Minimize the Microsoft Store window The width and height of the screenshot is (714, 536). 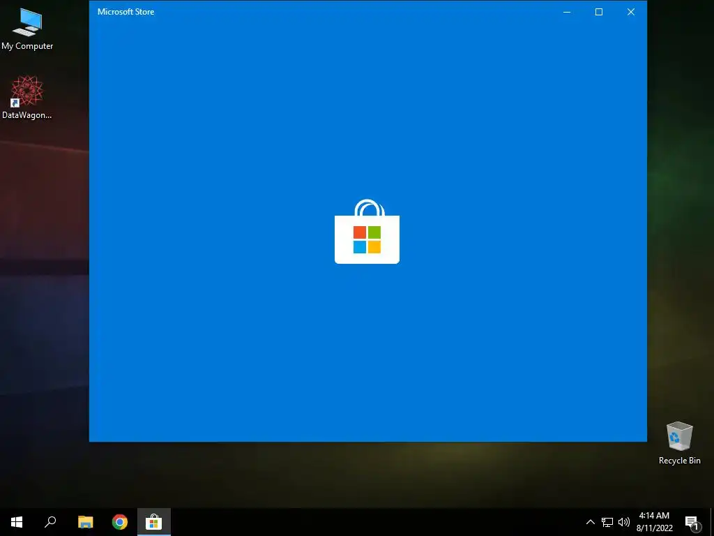click(567, 12)
